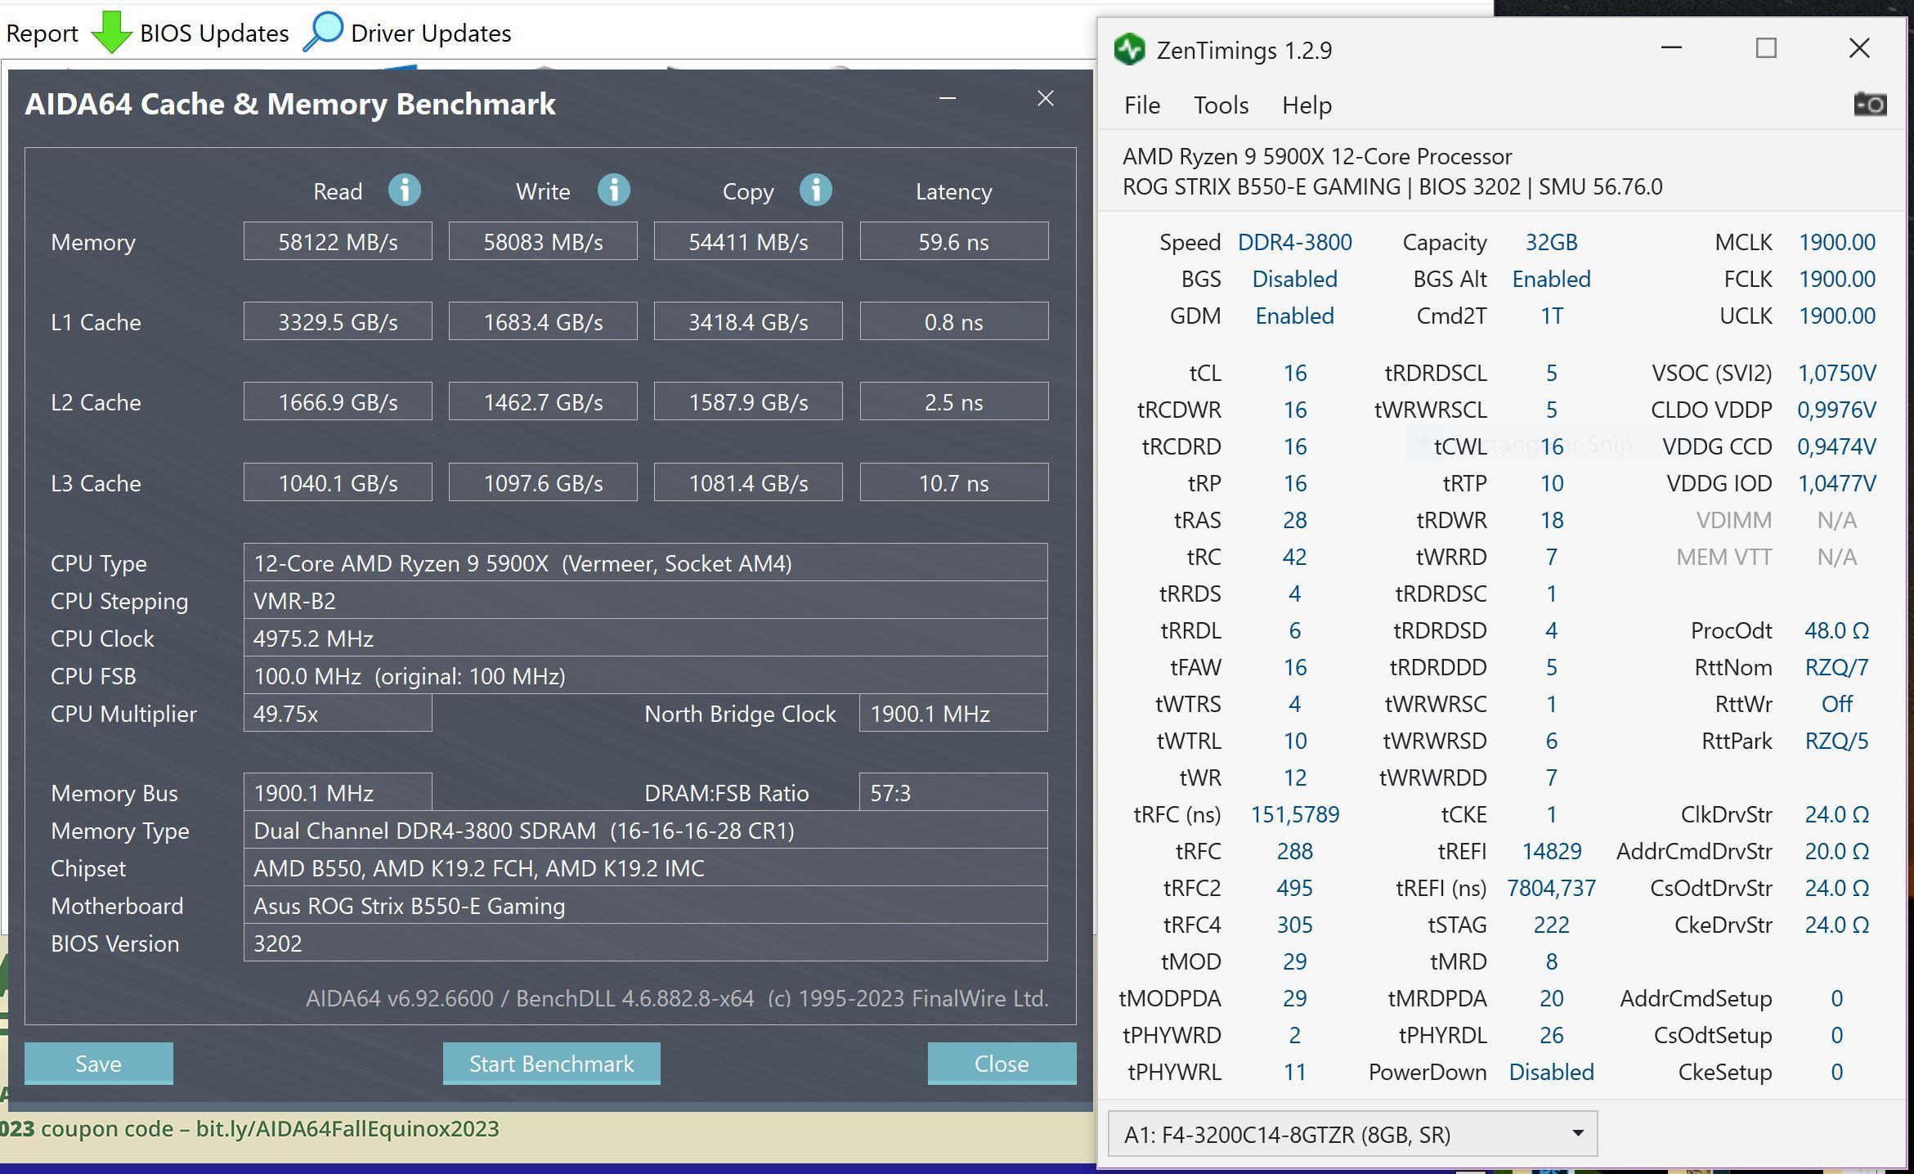Maximize the ZenTimings window

[1766, 48]
